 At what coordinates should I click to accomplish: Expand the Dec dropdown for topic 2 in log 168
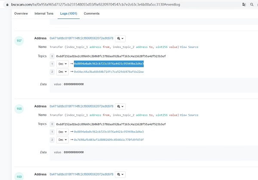point(62,140)
